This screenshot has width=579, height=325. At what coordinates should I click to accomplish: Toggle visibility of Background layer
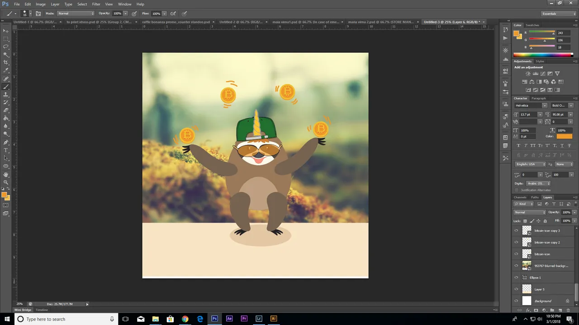(x=516, y=301)
